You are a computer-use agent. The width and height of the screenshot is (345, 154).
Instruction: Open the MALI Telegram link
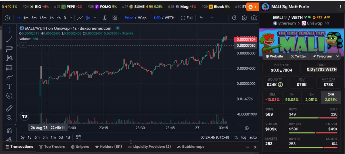322,56
